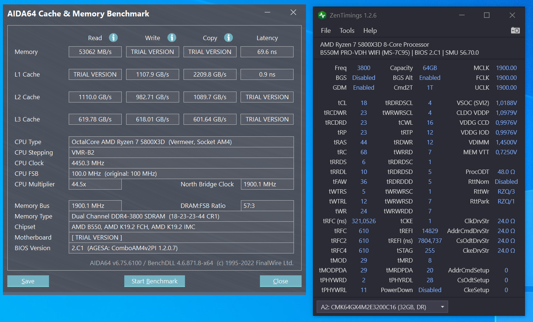The image size is (533, 322).
Task: Click the Memory Read 53062 MB/s field
Action: coord(95,52)
